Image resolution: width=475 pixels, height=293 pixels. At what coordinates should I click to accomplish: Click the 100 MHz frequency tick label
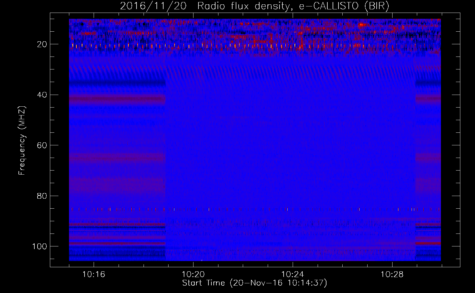click(40, 246)
